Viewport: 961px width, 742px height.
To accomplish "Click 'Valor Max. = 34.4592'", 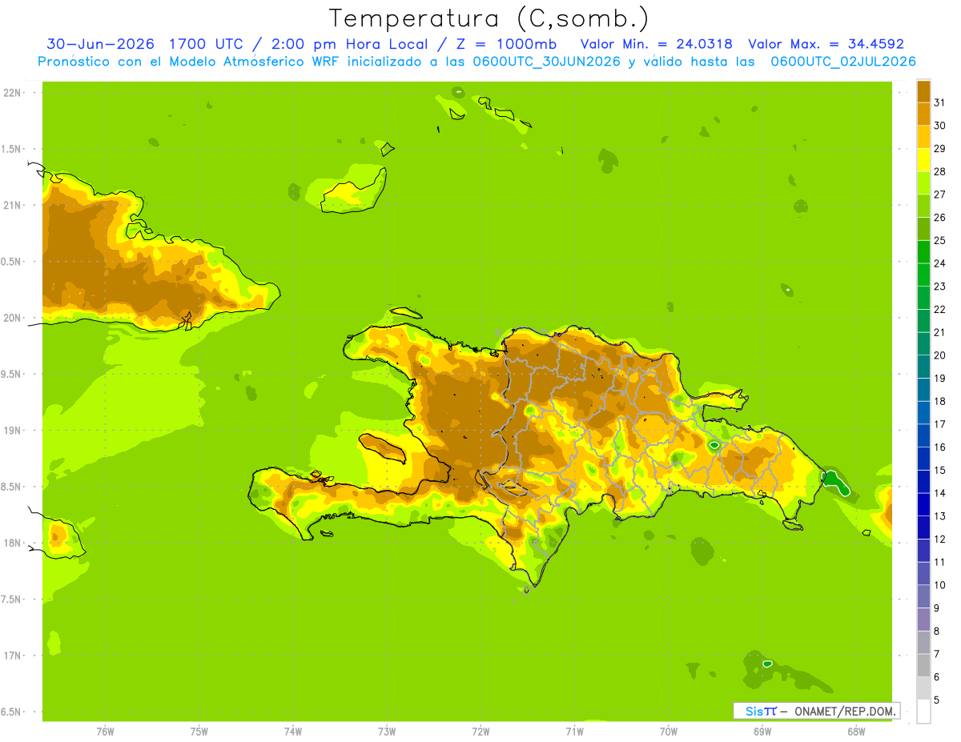I will (825, 44).
